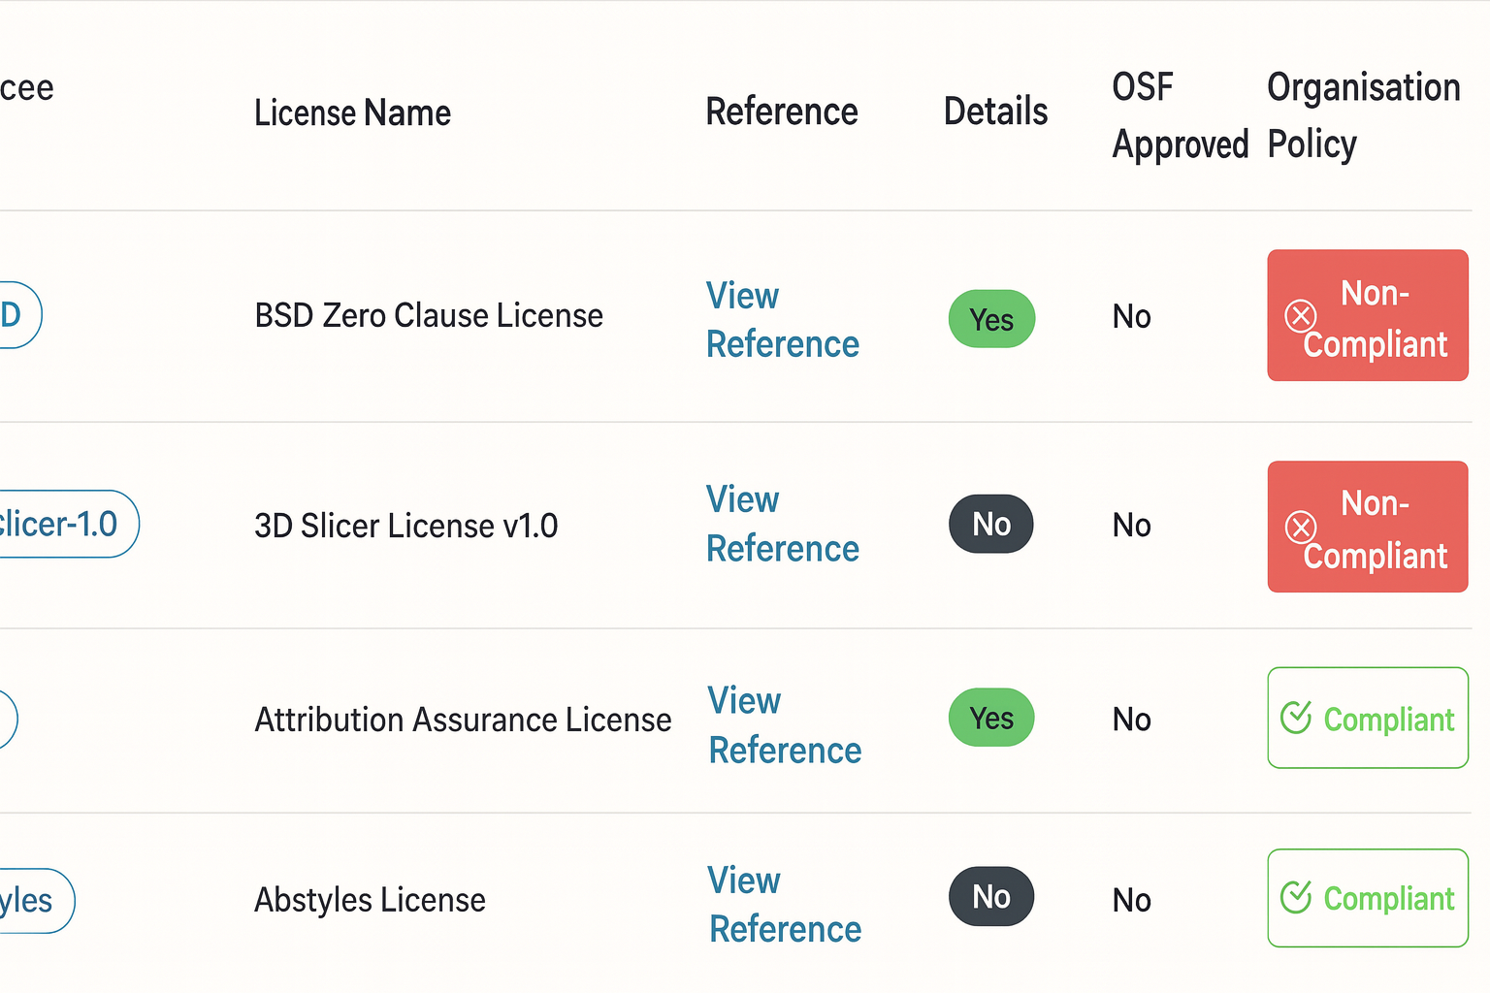Open View Reference for 3D Slicer License v1.0

coord(782,525)
